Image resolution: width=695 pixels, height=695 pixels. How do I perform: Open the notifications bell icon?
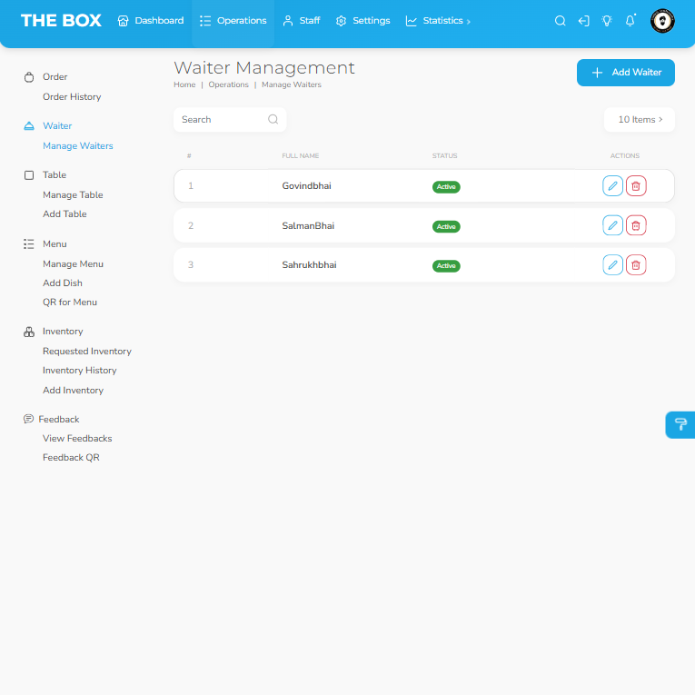point(630,21)
